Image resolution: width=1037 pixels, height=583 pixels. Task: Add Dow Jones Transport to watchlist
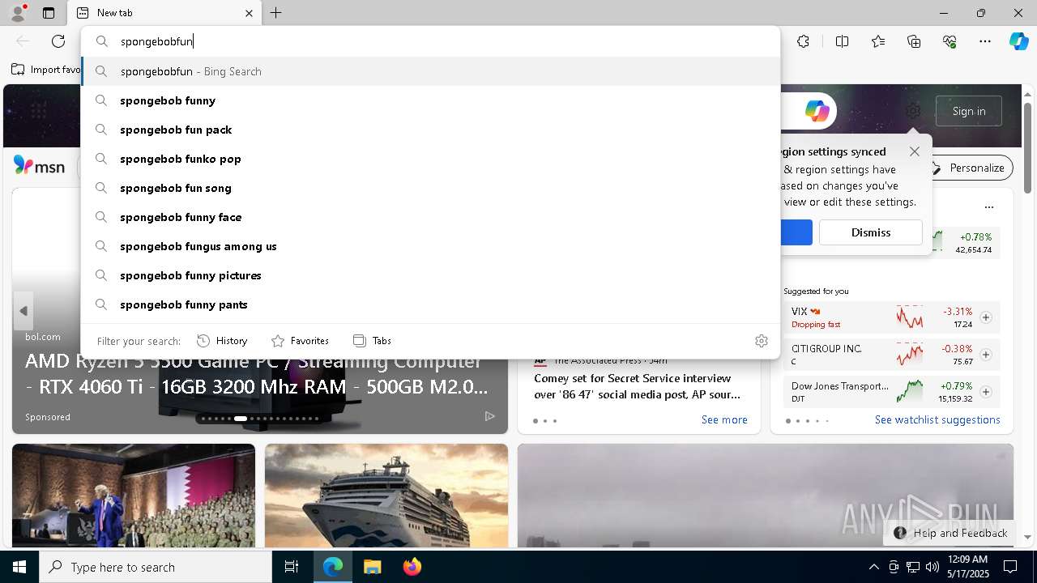pyautogui.click(x=986, y=392)
